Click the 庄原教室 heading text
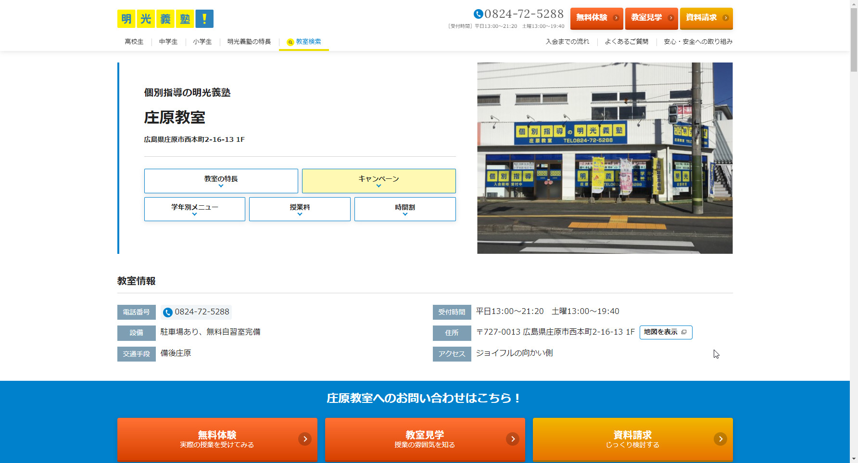The height and width of the screenshot is (463, 858). tap(175, 117)
